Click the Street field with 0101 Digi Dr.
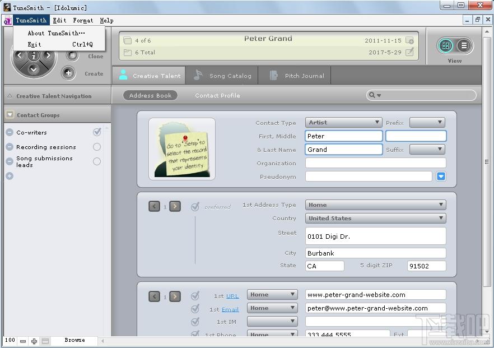 375,236
